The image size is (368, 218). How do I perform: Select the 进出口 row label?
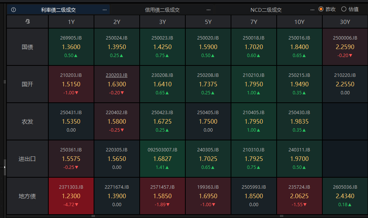point(27,159)
